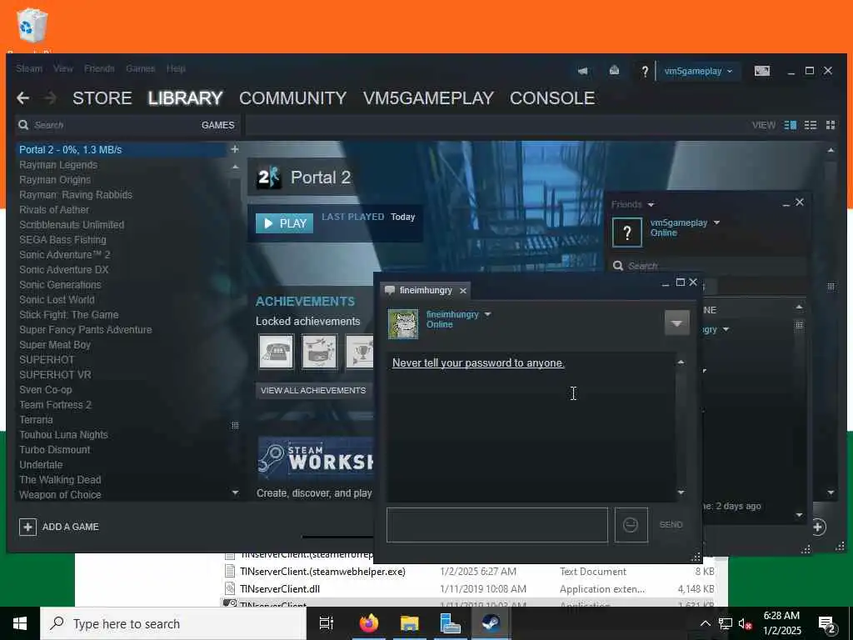Open fineimhungry name dropdown in chat
Screen dimensions: 853x640
487,314
